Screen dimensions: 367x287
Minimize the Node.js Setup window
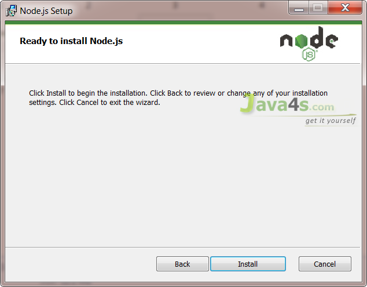(299, 8)
